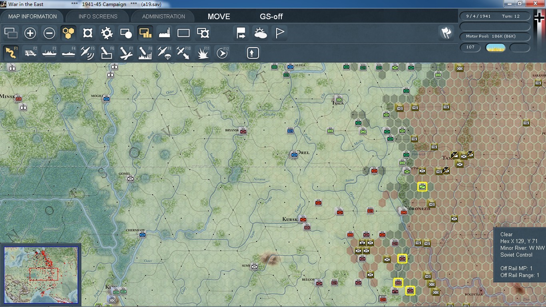Select the F7 bomb airfield icon
Viewport: 546px width, 307px height.
point(126,53)
